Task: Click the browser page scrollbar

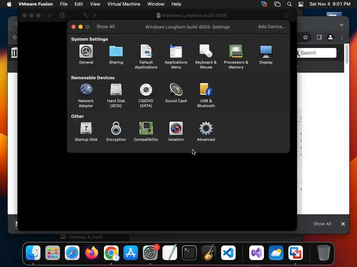Action: point(347,55)
